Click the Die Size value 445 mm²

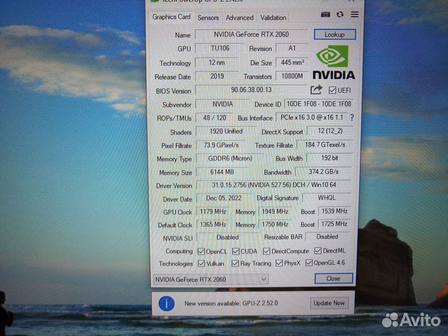point(292,62)
